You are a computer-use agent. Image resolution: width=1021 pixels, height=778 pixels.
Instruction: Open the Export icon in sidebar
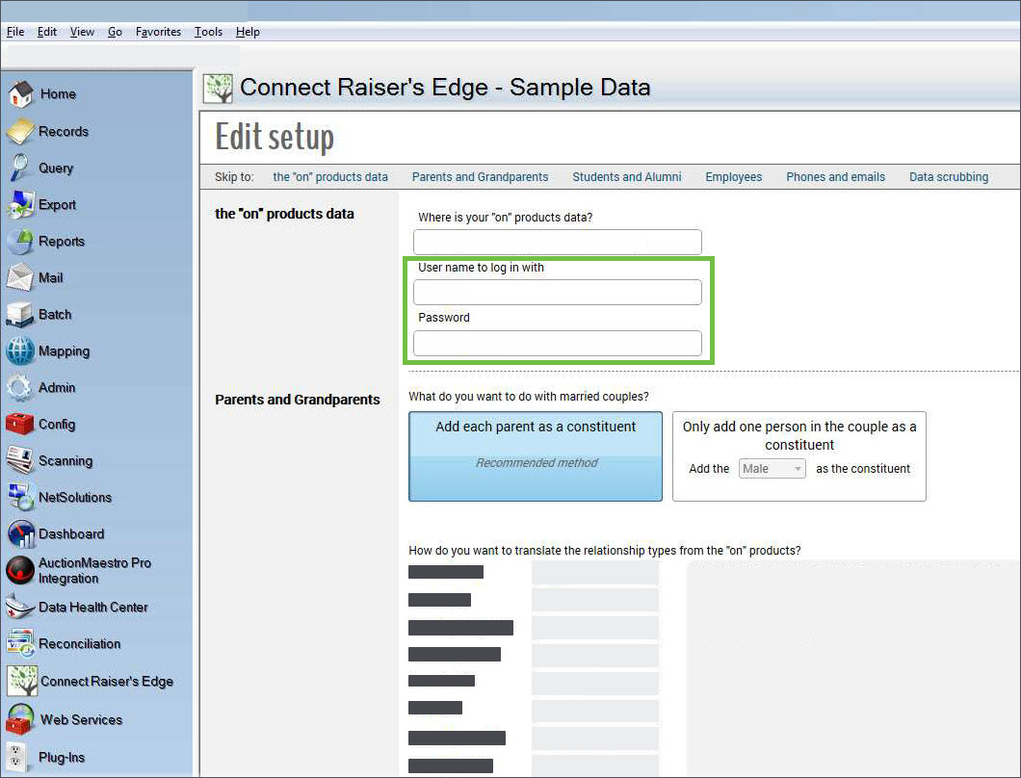tap(20, 204)
